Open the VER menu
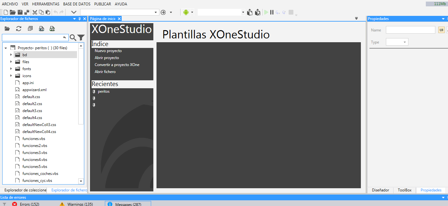The width and height of the screenshot is (448, 206). pos(25,4)
